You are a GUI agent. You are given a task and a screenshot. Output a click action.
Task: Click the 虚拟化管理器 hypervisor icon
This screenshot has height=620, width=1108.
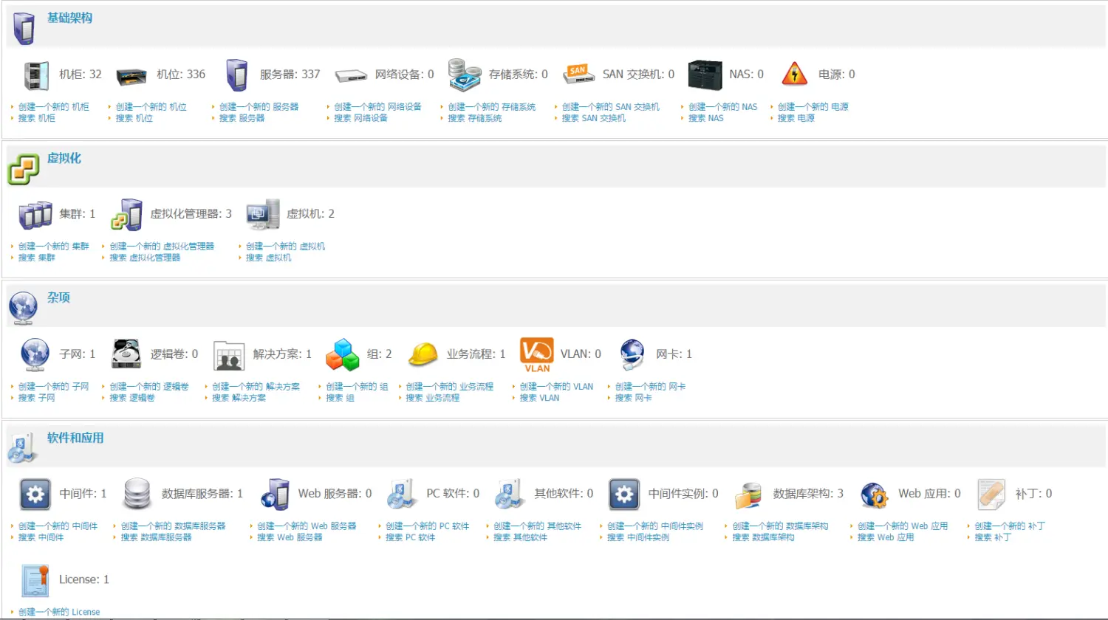126,215
